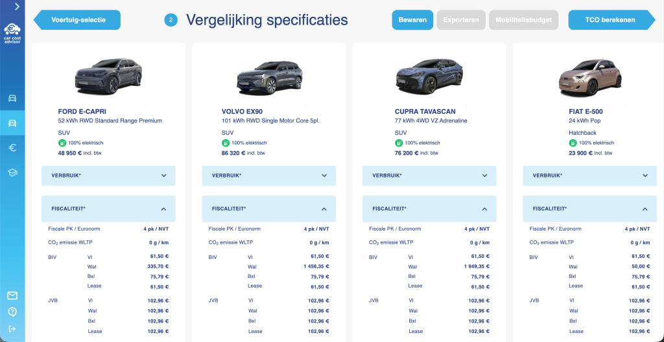
Task: Click the logout icon at sidebar bottom
Action: (x=12, y=328)
